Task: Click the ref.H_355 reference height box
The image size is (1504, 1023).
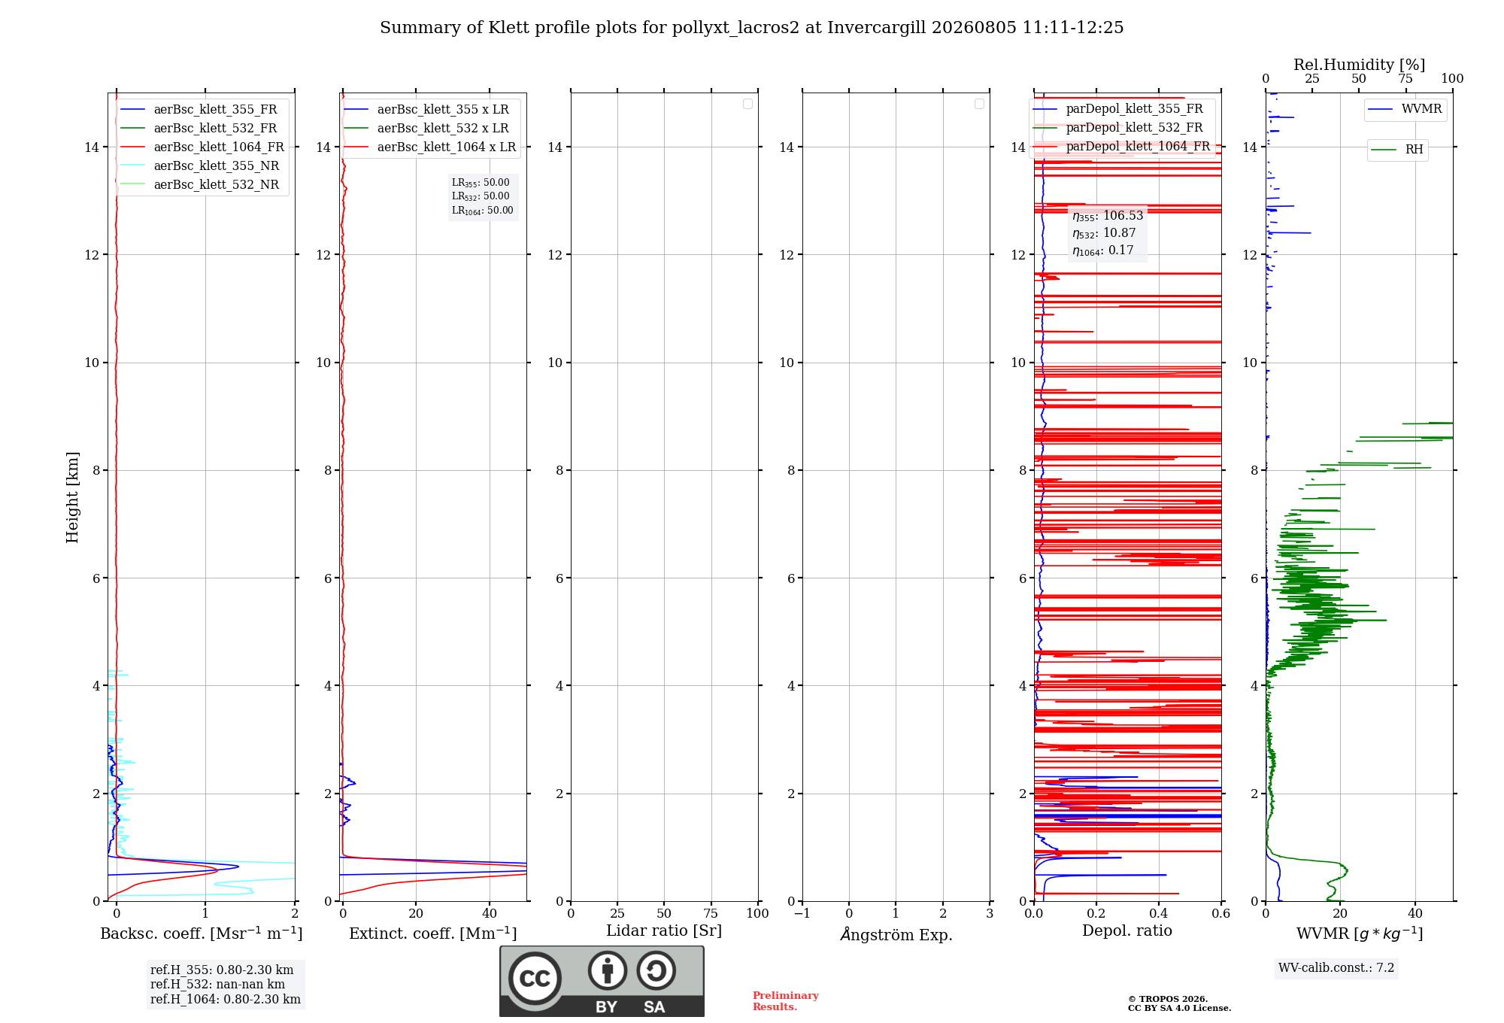Action: [x=225, y=985]
